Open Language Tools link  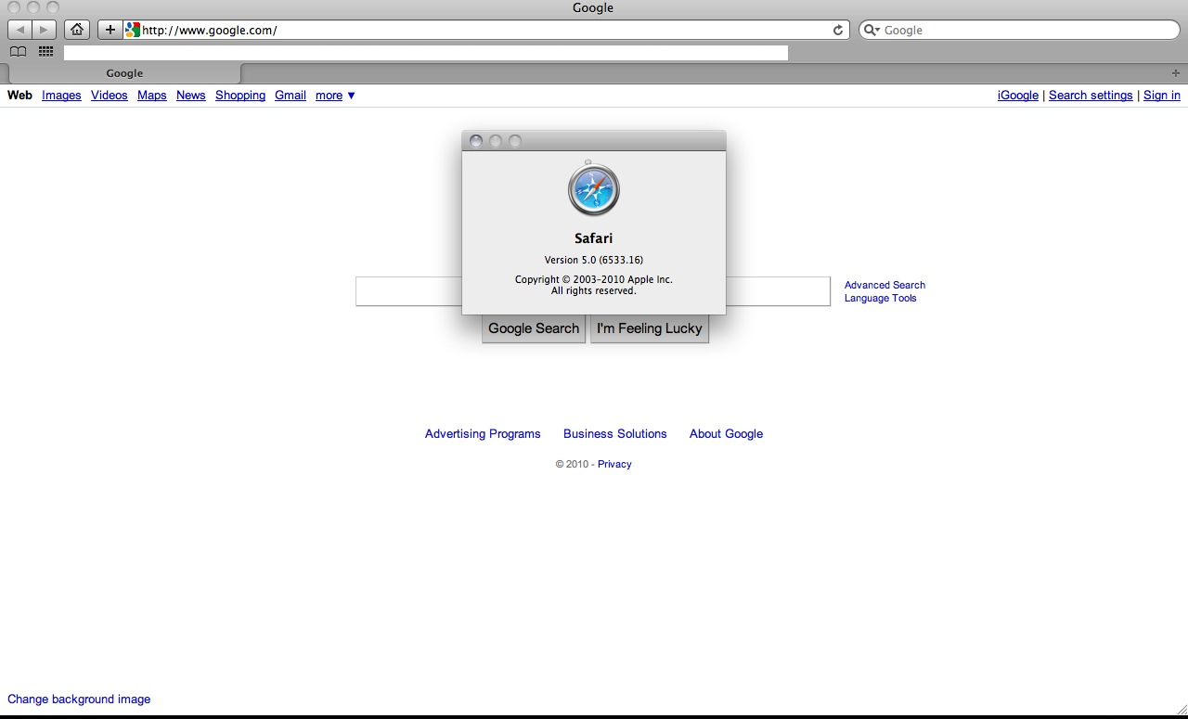pyautogui.click(x=880, y=298)
